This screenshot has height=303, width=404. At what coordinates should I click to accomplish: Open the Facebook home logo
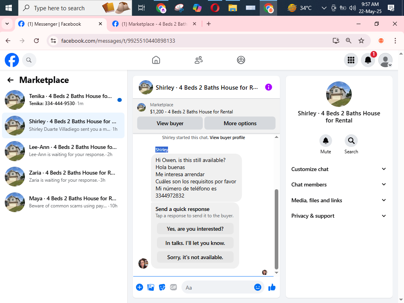(x=12, y=60)
